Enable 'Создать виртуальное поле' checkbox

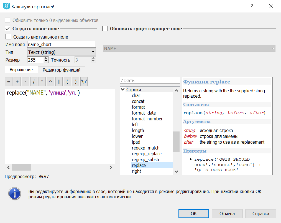click(x=9, y=37)
